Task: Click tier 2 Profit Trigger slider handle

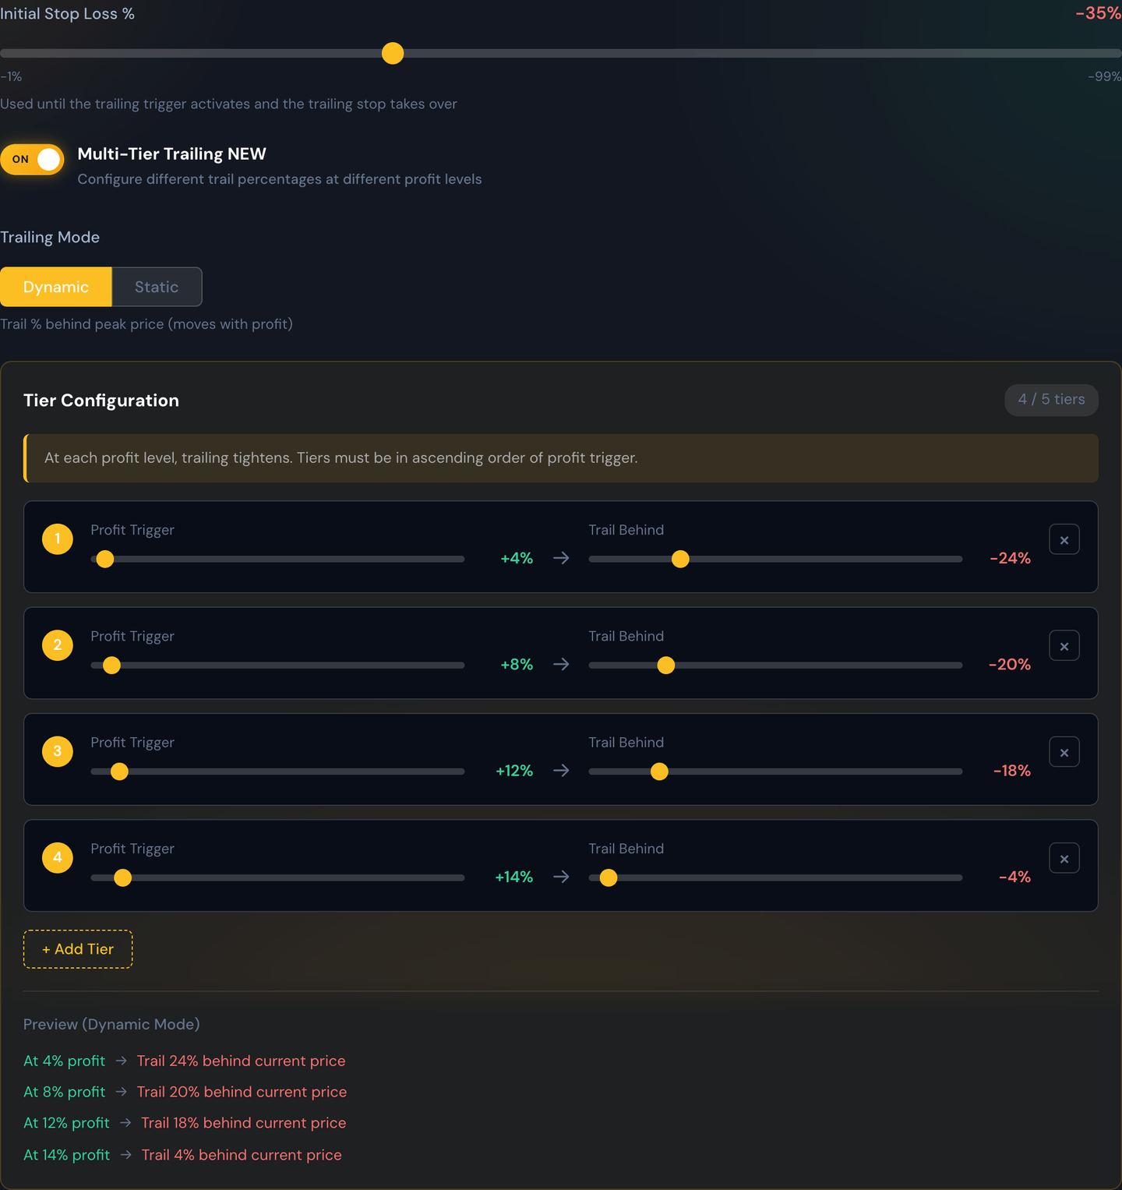Action: pos(111,665)
